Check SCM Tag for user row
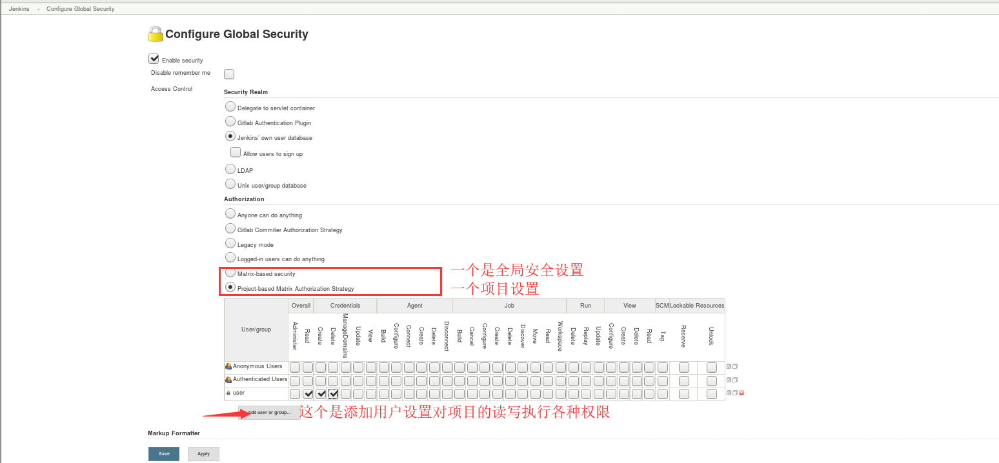The image size is (999, 463). pyautogui.click(x=663, y=394)
